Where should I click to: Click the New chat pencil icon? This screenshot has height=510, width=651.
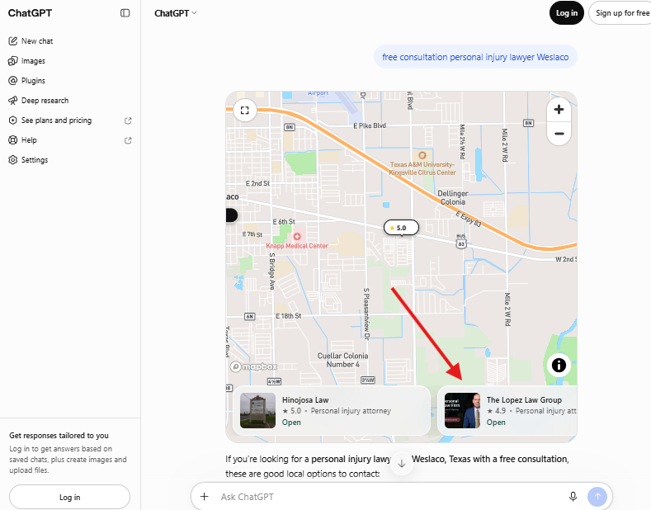click(x=13, y=41)
